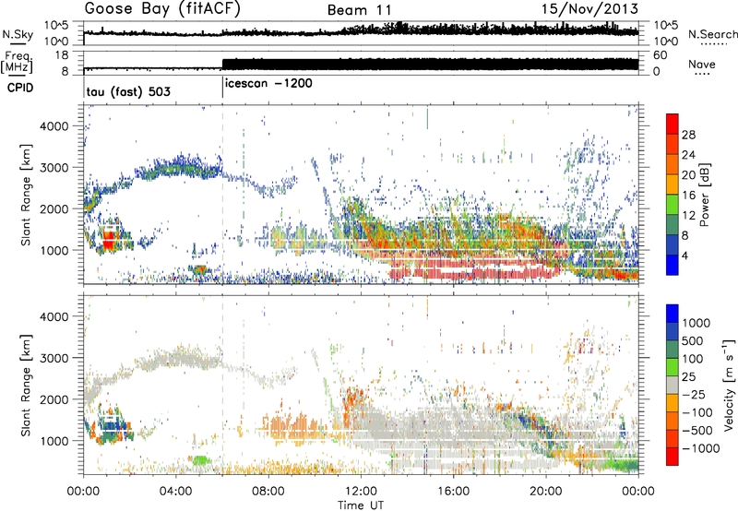The width and height of the screenshot is (738, 511).
Task: Click the blue top segment of the velocity colorbar
Action: coord(673,314)
